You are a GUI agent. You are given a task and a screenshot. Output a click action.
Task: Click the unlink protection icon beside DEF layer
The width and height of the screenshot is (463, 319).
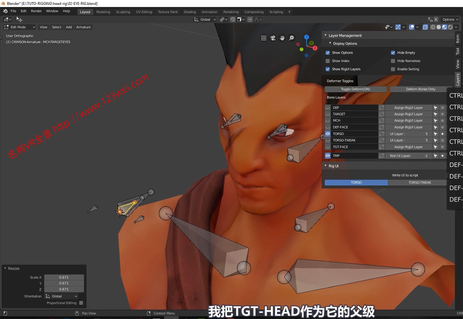pyautogui.click(x=382, y=108)
